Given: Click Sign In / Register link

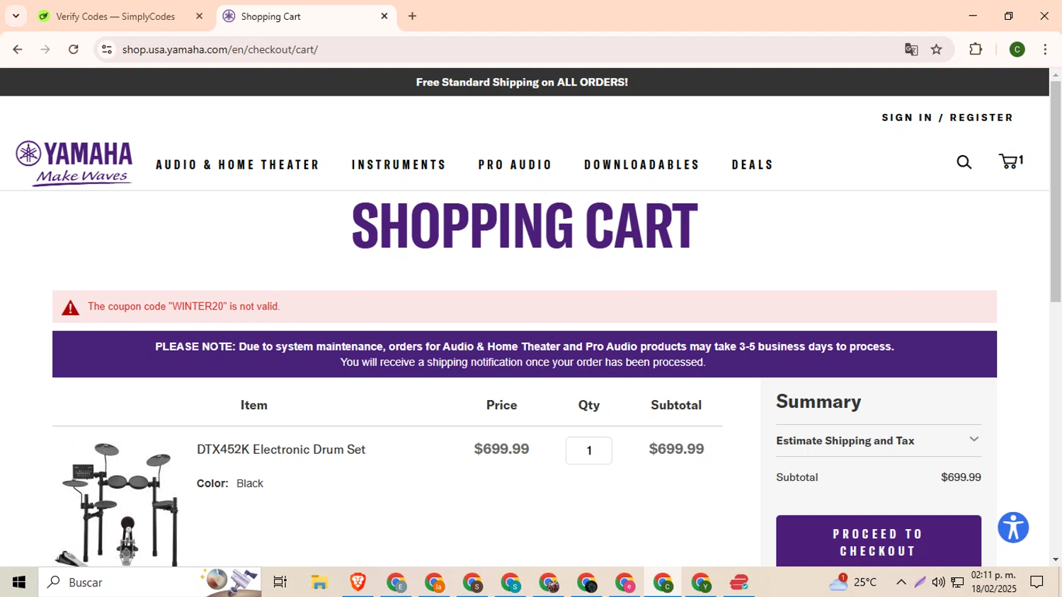Looking at the screenshot, I should tap(947, 118).
